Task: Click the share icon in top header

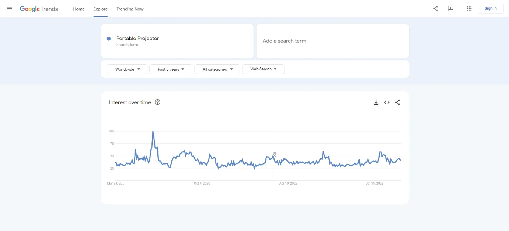Action: [x=435, y=9]
